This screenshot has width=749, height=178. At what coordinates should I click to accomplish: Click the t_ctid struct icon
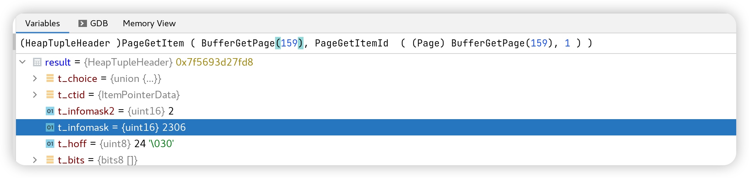coord(50,95)
